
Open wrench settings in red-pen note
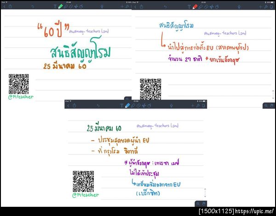pyautogui.click(x=266, y=7)
